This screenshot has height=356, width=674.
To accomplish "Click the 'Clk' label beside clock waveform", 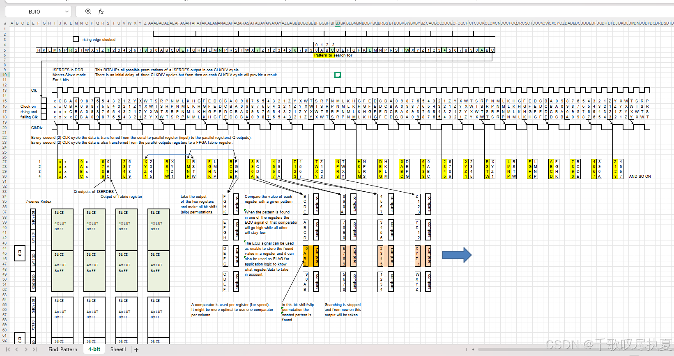I will tap(34, 91).
